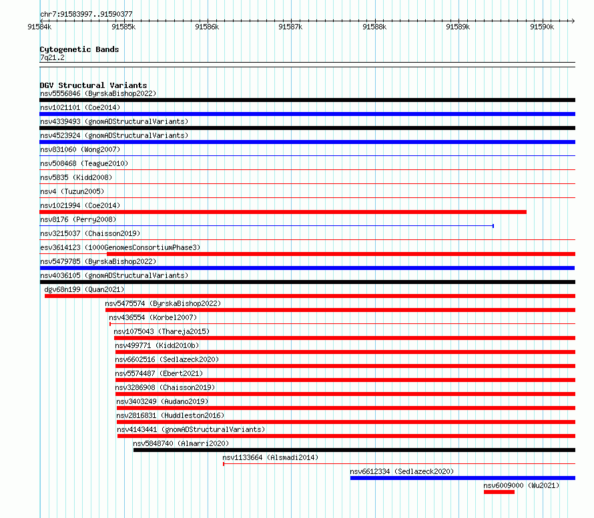Click the blue nsv6612334 bar
Image resolution: width=594 pixels, height=518 pixels.
click(x=463, y=478)
